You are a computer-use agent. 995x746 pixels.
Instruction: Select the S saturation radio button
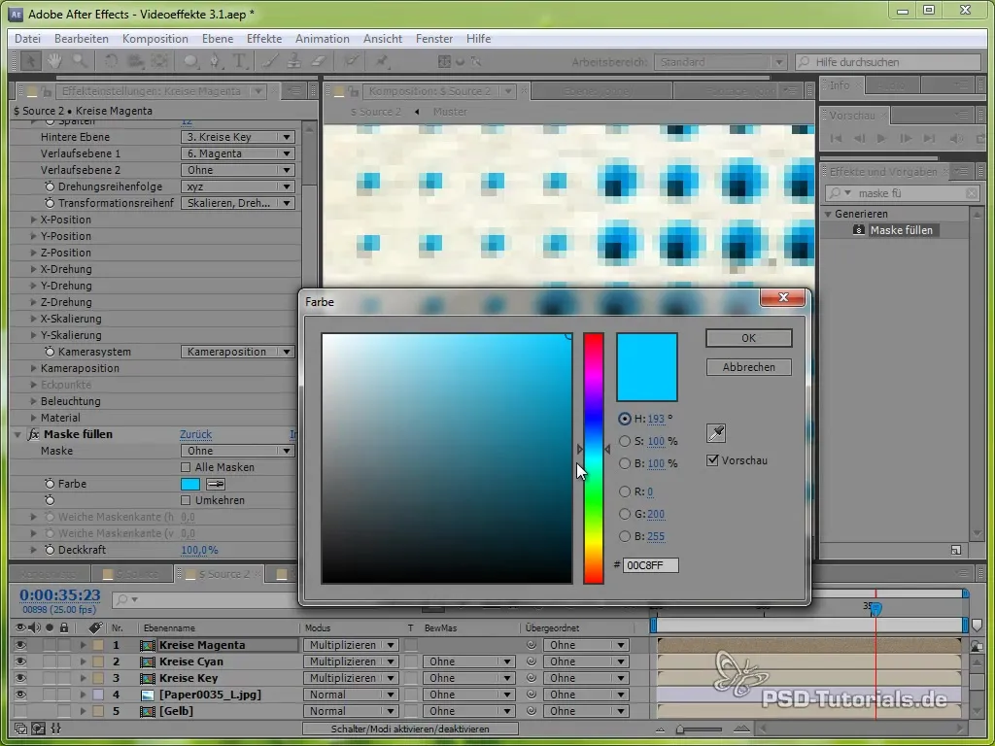click(x=625, y=441)
